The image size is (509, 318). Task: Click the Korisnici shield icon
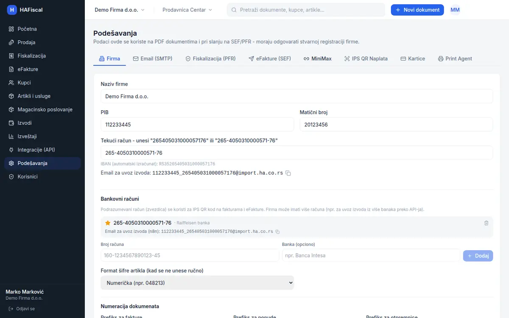coord(11,177)
